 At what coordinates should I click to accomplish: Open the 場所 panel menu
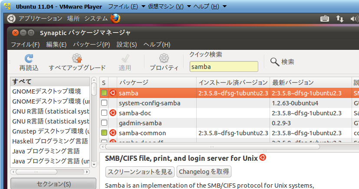pos(73,19)
